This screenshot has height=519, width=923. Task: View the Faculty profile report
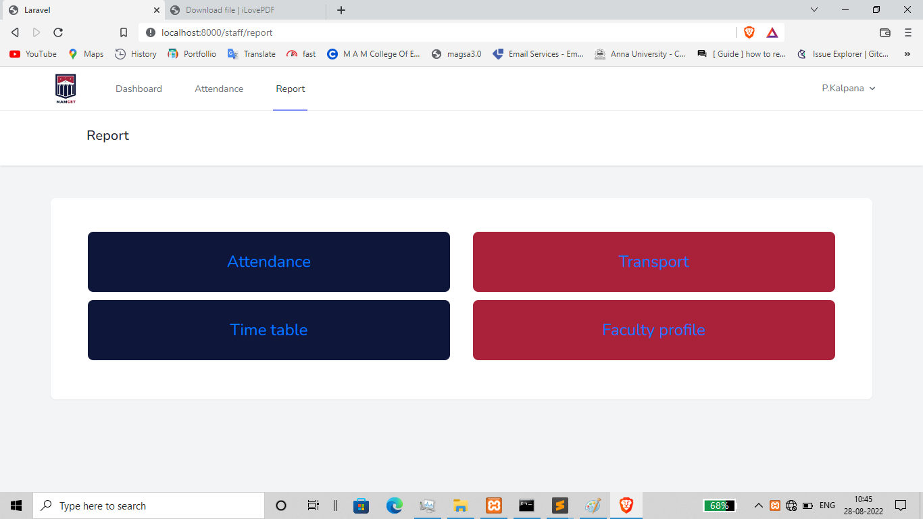click(653, 330)
